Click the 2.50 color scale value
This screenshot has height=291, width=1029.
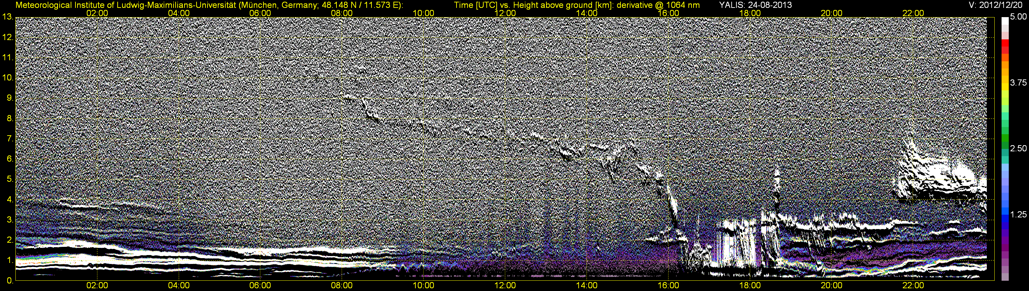(x=1018, y=149)
